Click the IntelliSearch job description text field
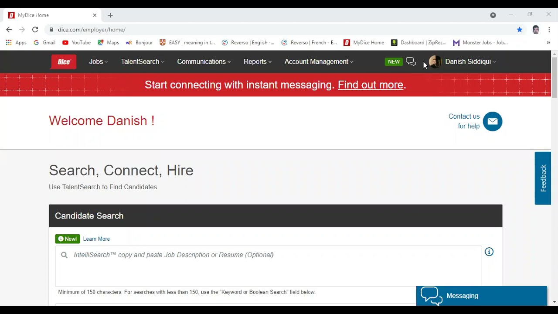The width and height of the screenshot is (558, 314). (269, 266)
